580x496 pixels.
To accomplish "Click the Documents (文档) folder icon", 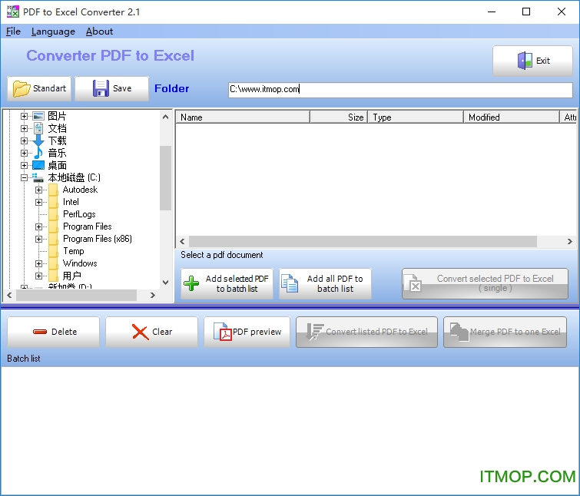I will click(x=38, y=128).
